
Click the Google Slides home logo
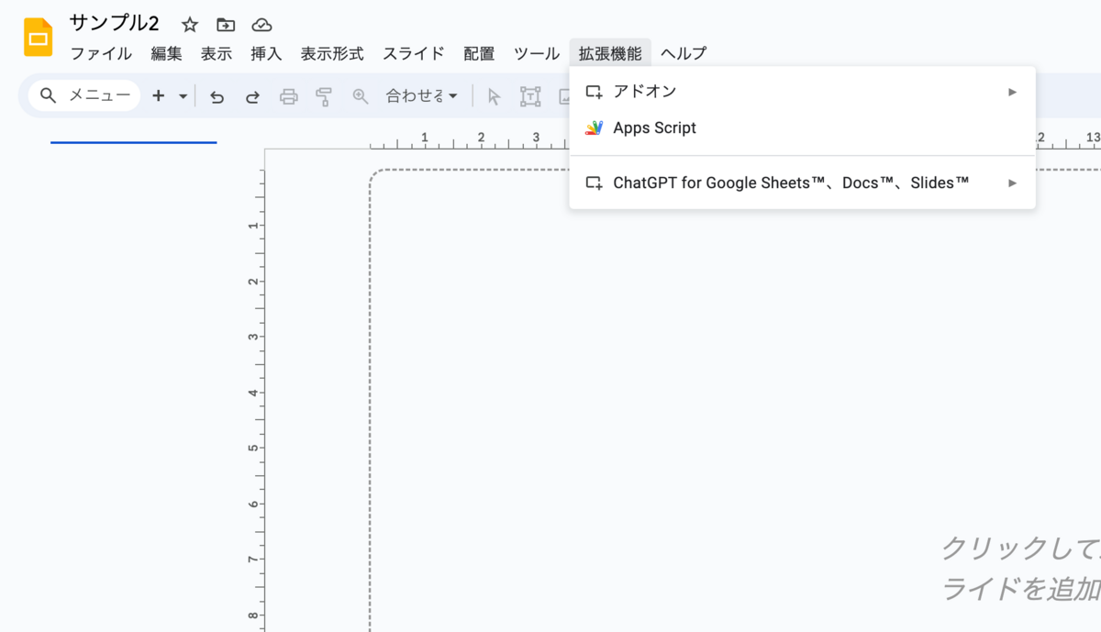[38, 38]
